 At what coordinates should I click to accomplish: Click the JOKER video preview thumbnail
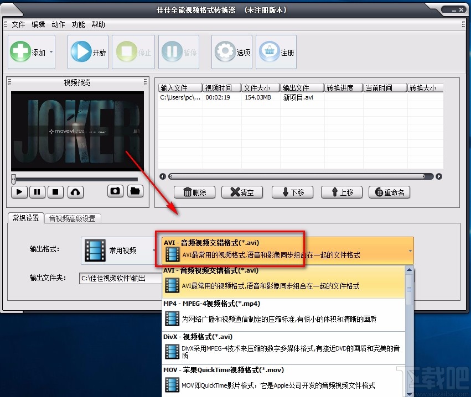77,131
